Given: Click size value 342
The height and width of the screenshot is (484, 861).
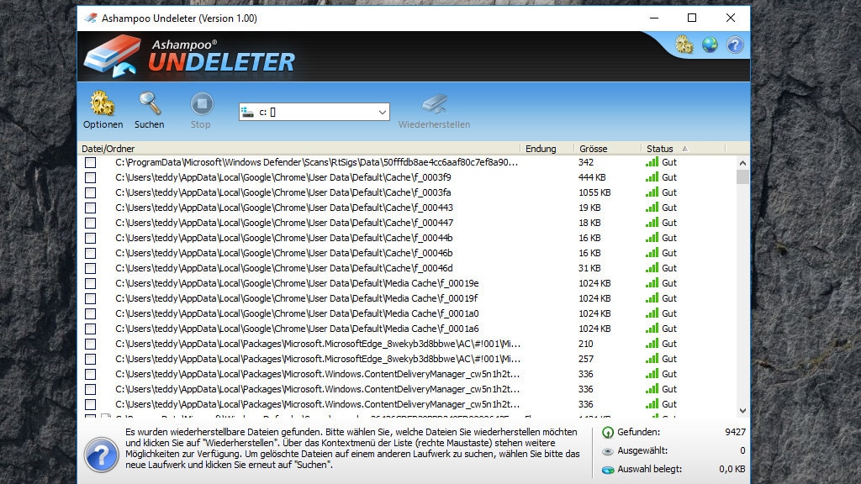Looking at the screenshot, I should 585,162.
